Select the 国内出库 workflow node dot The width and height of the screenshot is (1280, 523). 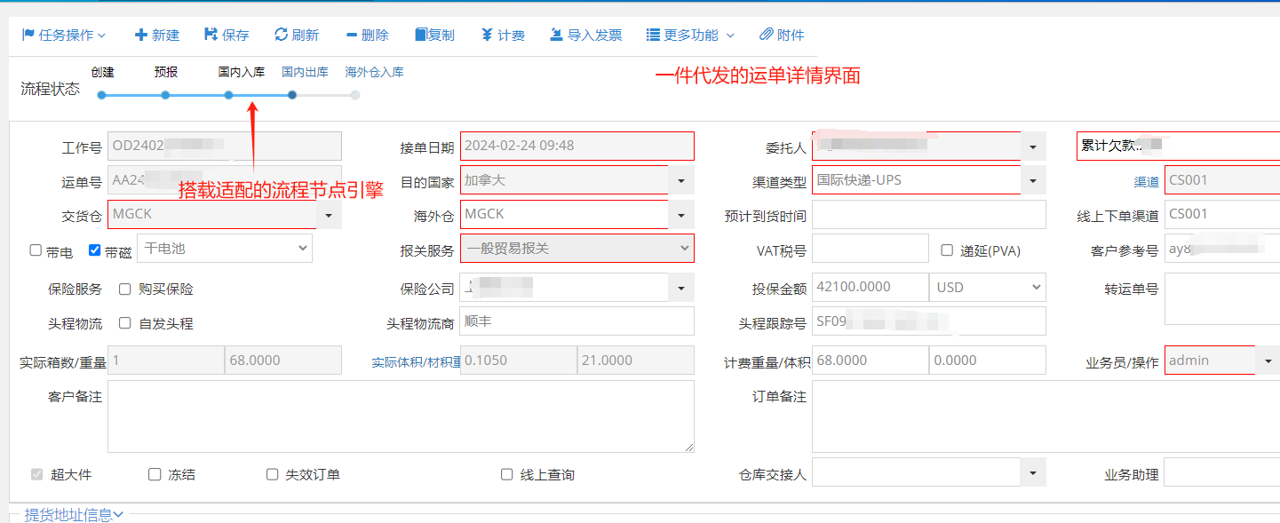point(292,95)
